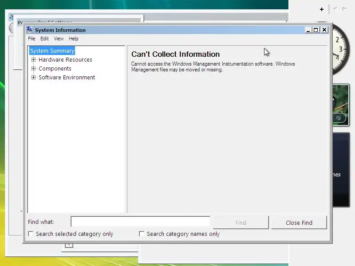This screenshot has width=355, height=266.
Task: Click the sidebar next page arrow
Action: pos(344,9)
